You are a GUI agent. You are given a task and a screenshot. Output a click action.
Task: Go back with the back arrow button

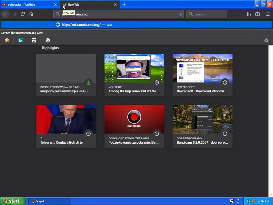5,14
